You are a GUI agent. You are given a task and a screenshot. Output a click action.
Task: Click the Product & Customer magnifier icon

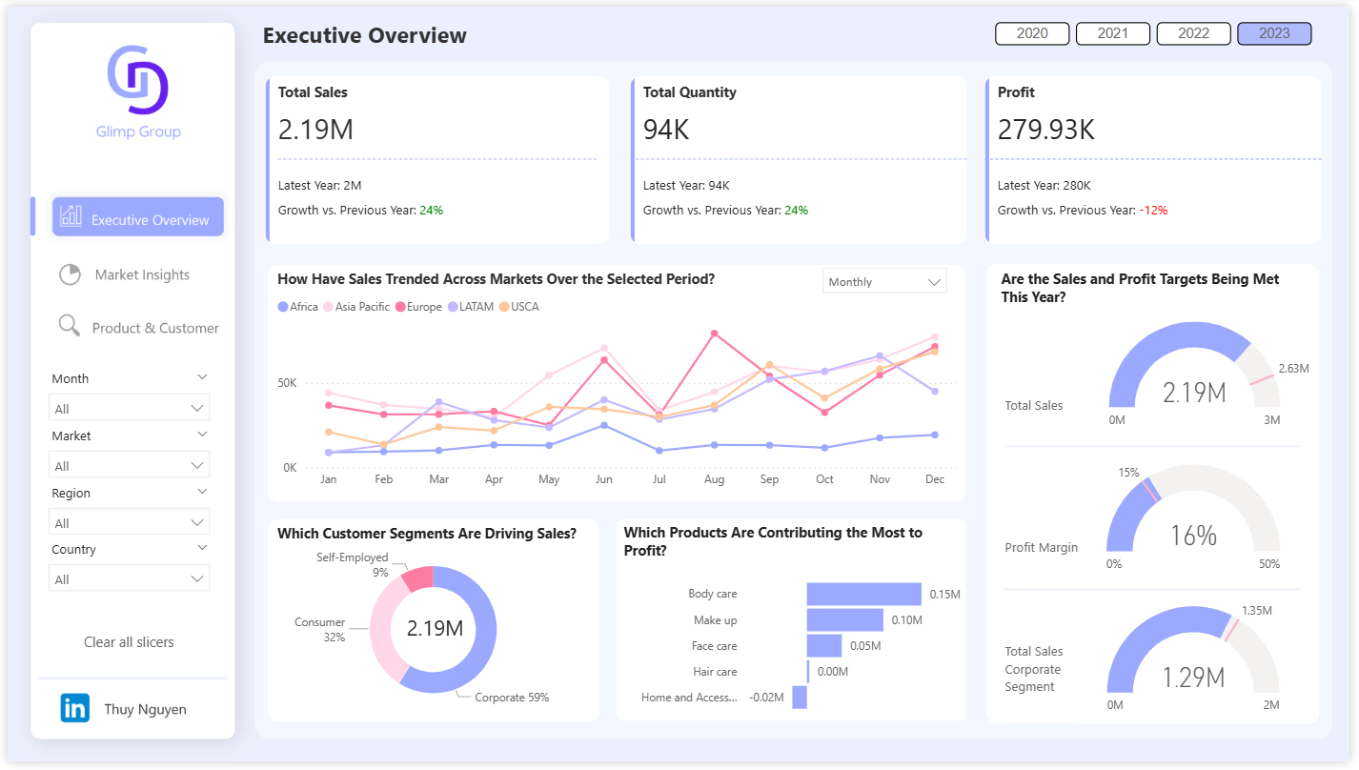coord(70,327)
